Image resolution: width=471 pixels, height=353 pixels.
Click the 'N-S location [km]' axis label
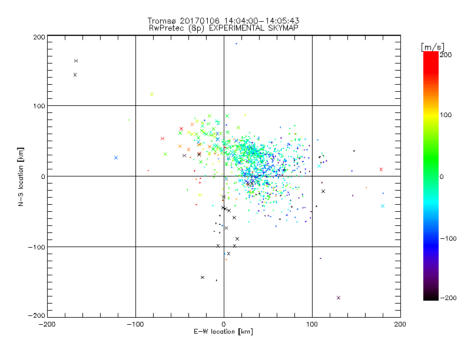21,176
